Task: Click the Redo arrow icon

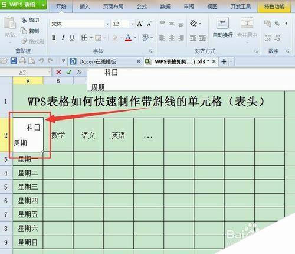Action: pos(50,61)
